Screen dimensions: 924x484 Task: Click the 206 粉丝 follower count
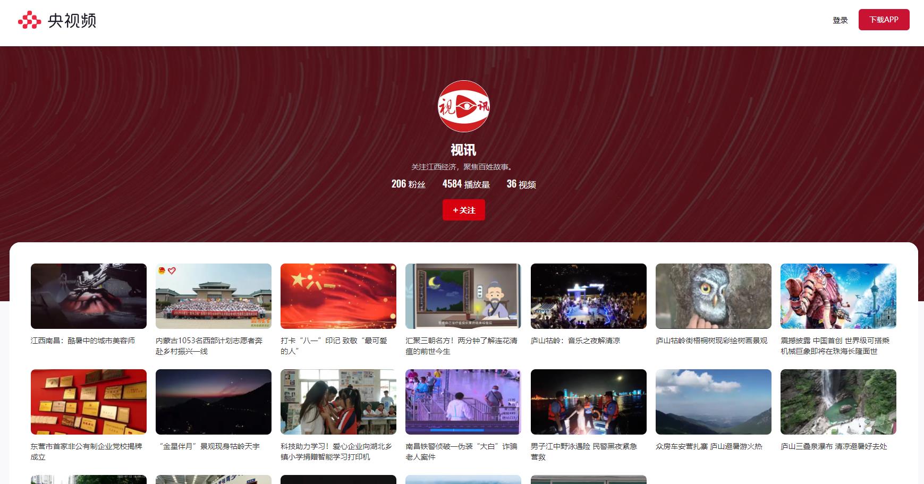tap(408, 184)
